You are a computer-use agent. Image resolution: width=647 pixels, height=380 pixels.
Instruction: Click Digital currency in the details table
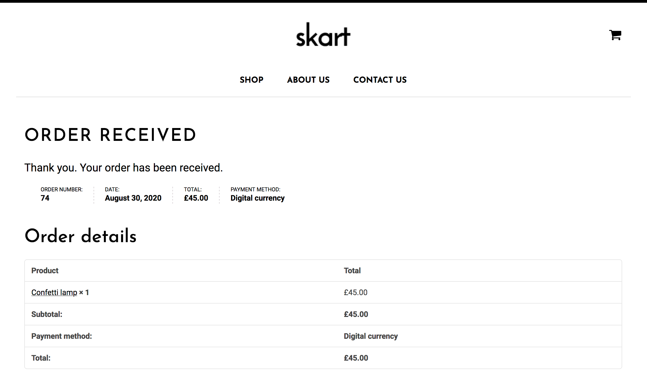371,336
